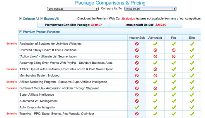Screen dimensions: 205x118
Task: Select the Elite column header
Action: [192, 38]
